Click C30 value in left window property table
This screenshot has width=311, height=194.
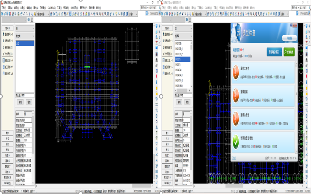(28, 140)
